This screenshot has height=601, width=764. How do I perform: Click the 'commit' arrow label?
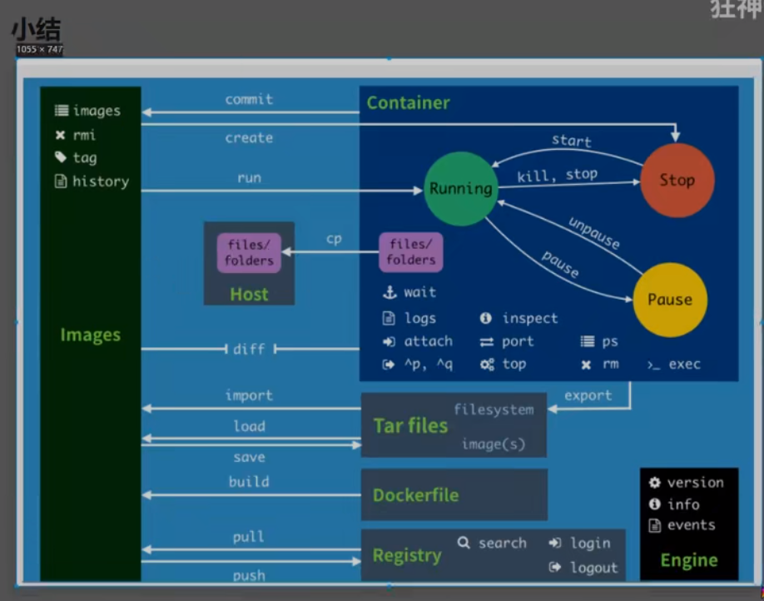pos(249,99)
